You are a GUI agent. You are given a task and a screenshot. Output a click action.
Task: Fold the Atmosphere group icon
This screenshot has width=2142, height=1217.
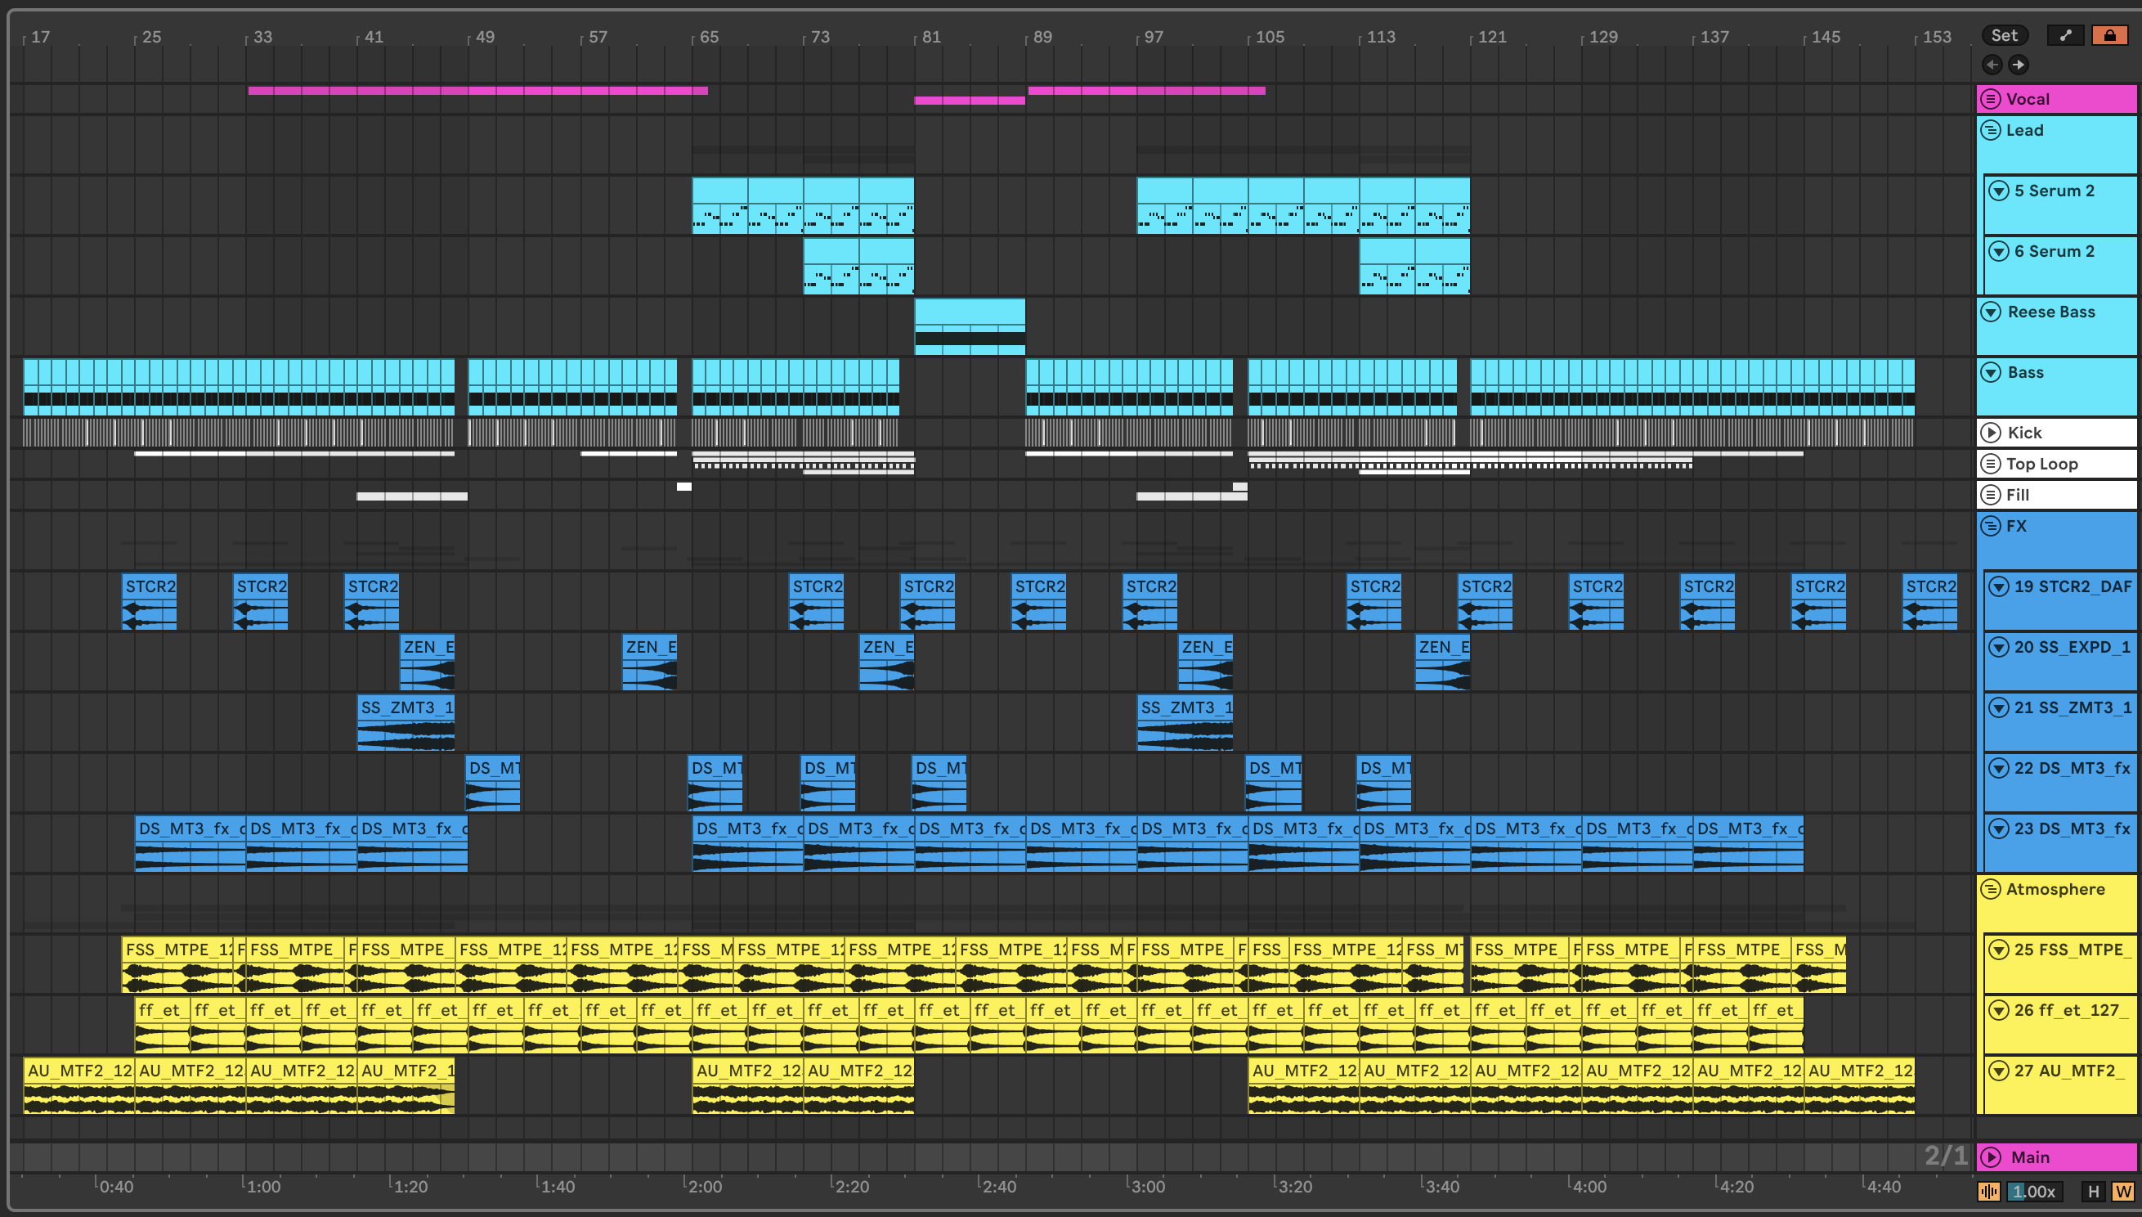[1991, 889]
